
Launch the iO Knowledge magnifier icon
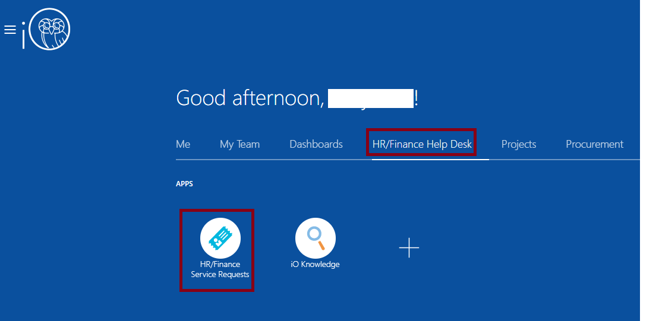point(315,238)
